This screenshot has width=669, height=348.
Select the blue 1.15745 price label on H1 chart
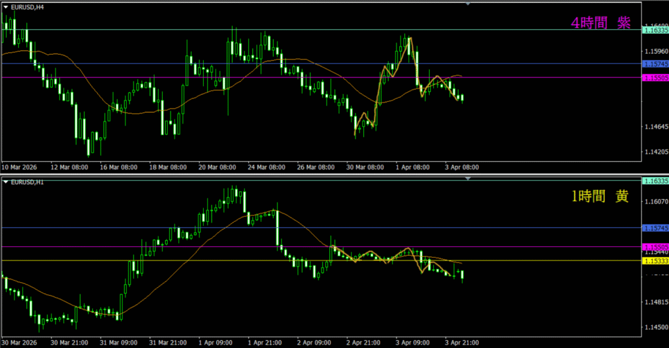655,228
